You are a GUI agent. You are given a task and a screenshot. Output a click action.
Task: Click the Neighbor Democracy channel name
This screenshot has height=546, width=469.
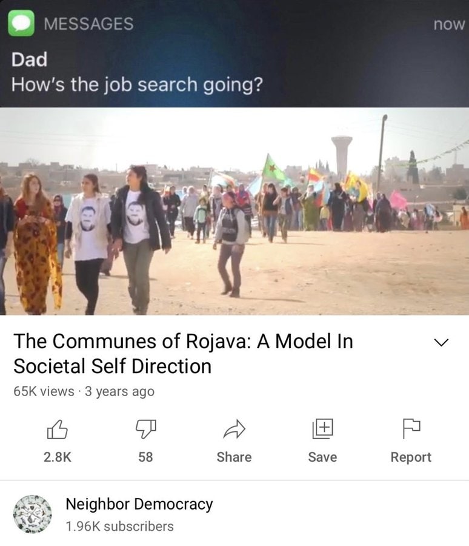click(139, 504)
